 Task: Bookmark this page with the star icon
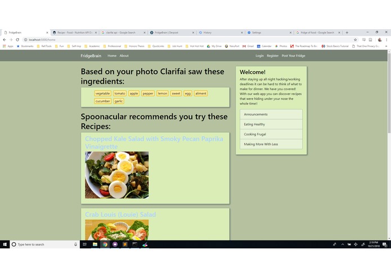356,40
